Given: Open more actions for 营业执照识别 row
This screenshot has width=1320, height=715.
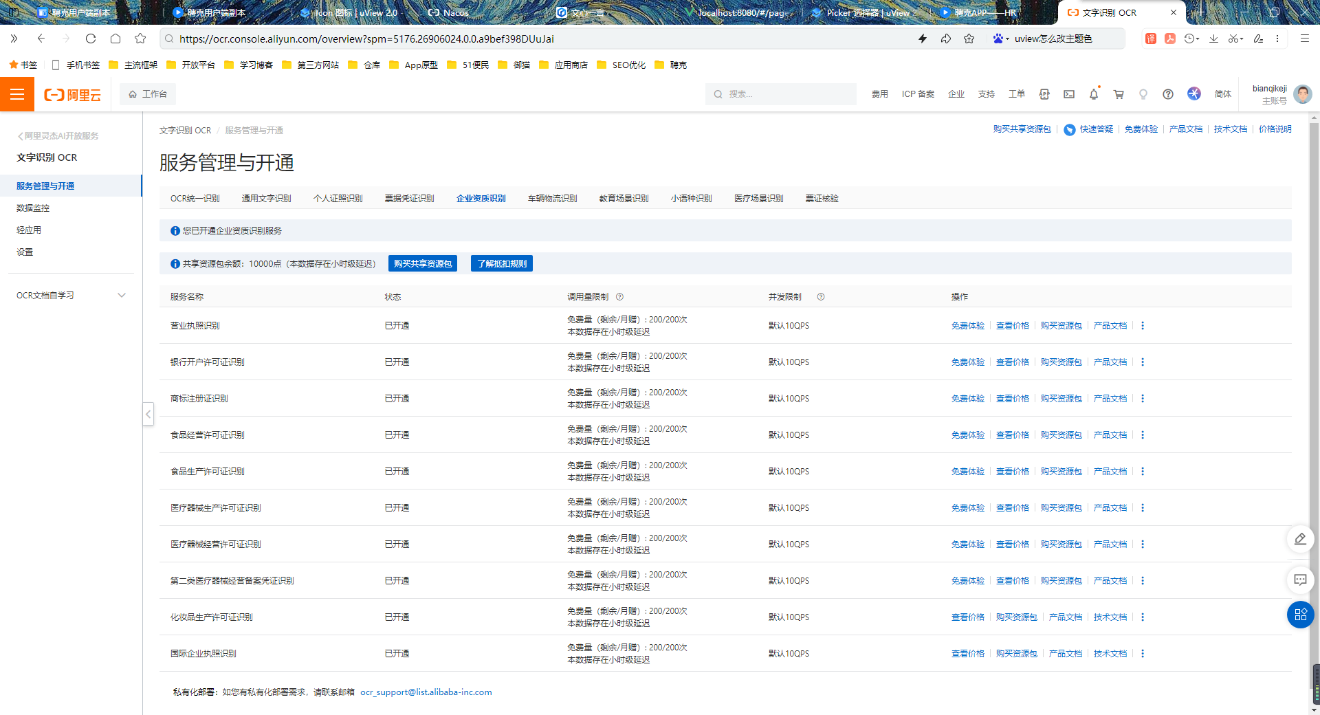Looking at the screenshot, I should click(1143, 326).
